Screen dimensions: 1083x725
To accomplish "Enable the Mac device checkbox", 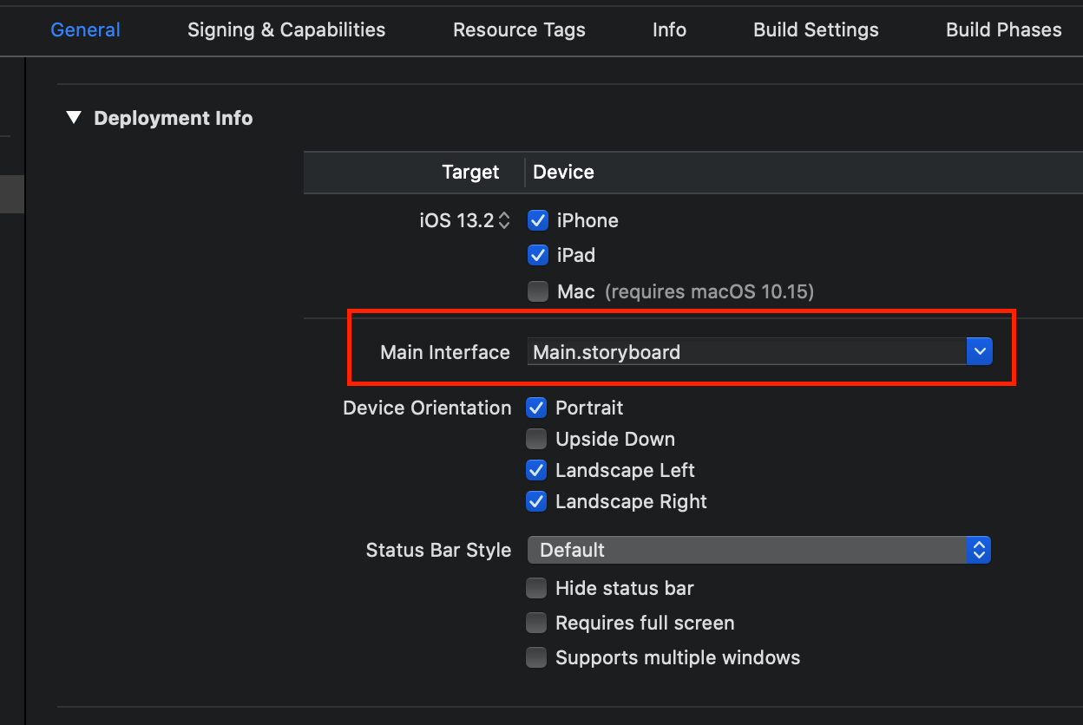I will [538, 291].
